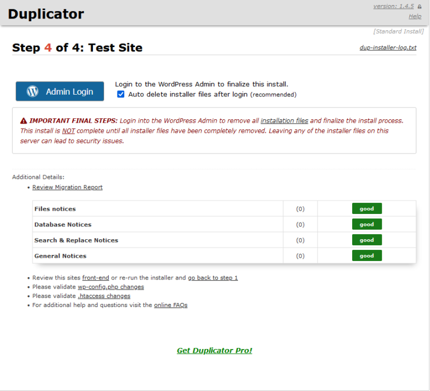Open wp-config.php changes link

coord(111,287)
